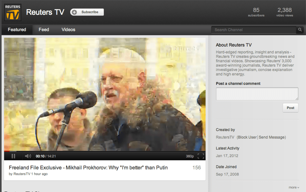The width and height of the screenshot is (306, 192).
Task: Click in the Search Channel field
Action: tap(254, 30)
